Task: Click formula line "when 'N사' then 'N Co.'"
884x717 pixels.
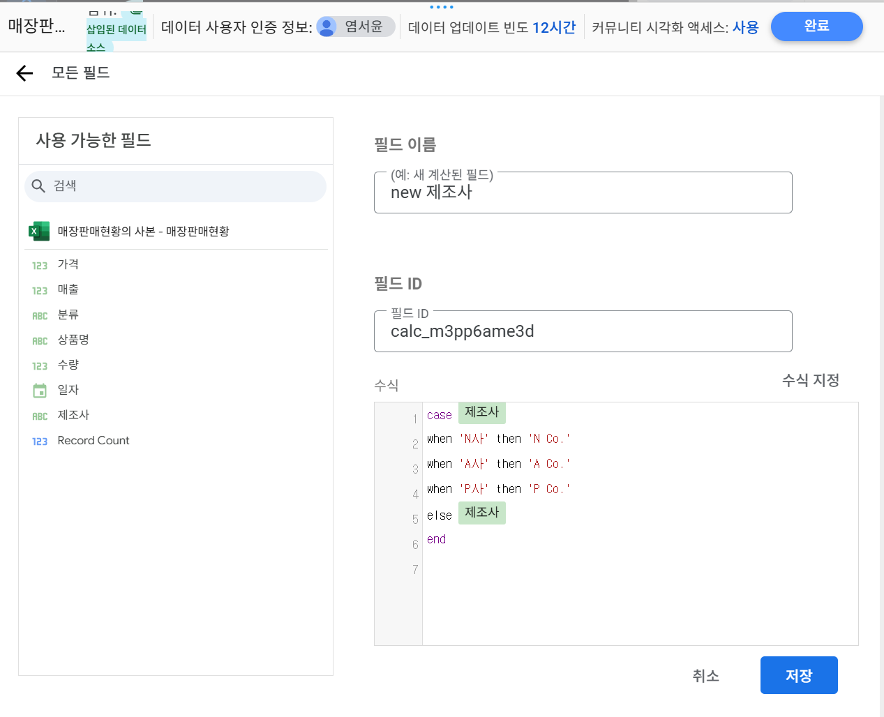Action: click(x=498, y=439)
